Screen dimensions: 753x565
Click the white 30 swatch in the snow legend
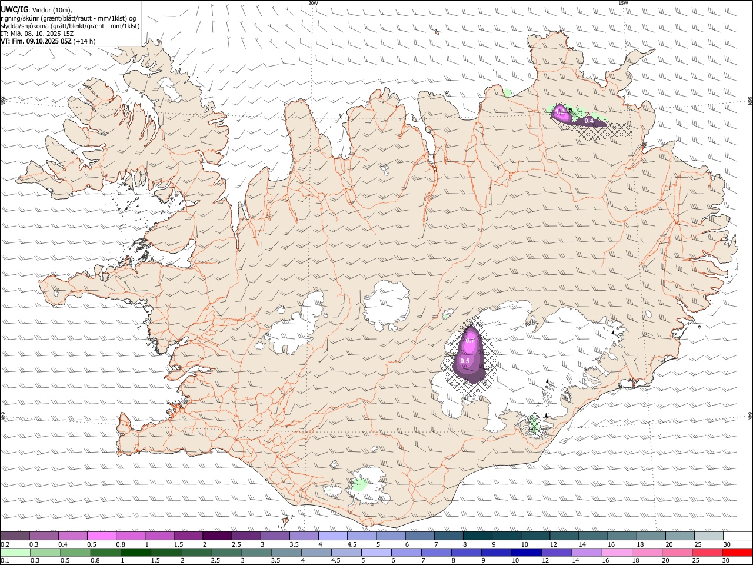coord(737,536)
